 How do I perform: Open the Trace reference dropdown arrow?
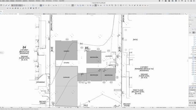pos(35,5)
